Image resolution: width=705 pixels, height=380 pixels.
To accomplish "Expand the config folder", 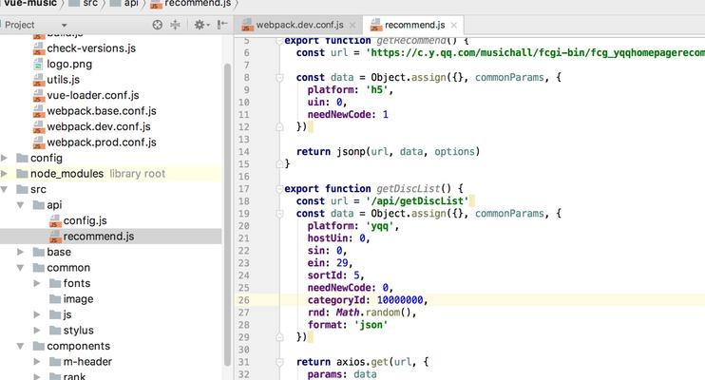I will pyautogui.click(x=4, y=158).
